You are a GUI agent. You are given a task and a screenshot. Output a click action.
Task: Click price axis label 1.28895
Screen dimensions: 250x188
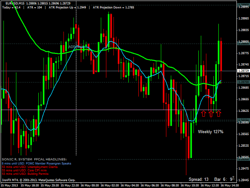(244, 7)
